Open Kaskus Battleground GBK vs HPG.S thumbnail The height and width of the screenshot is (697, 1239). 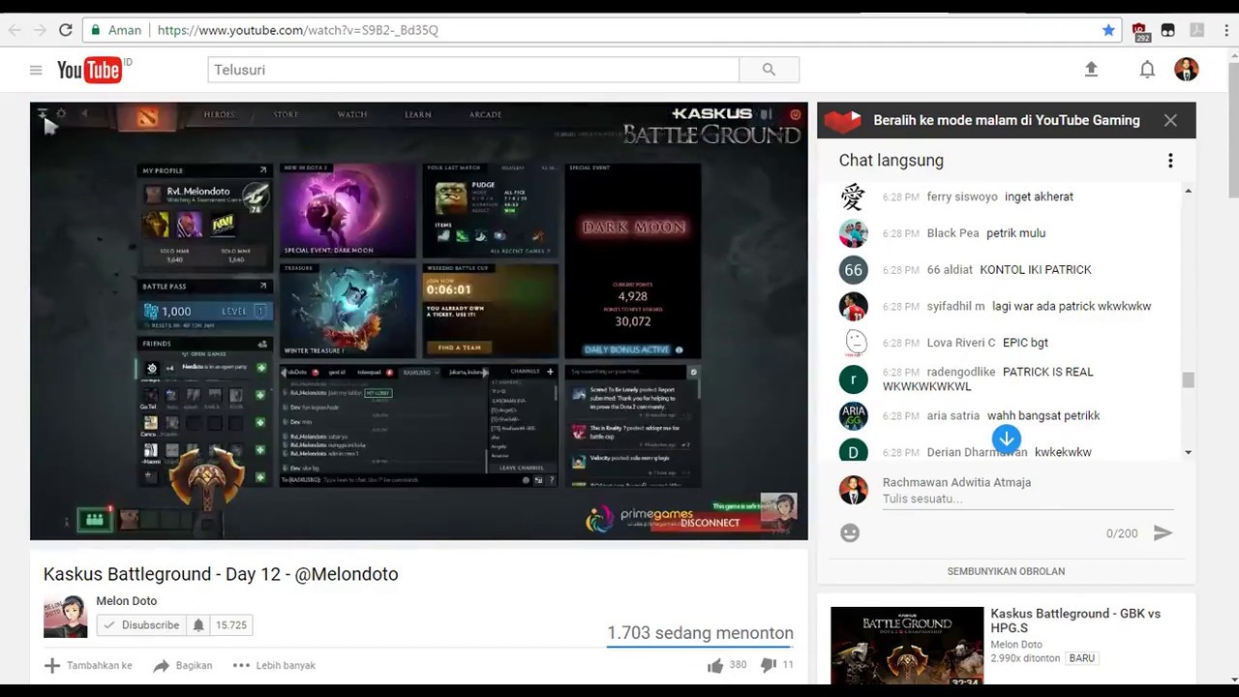(907, 646)
